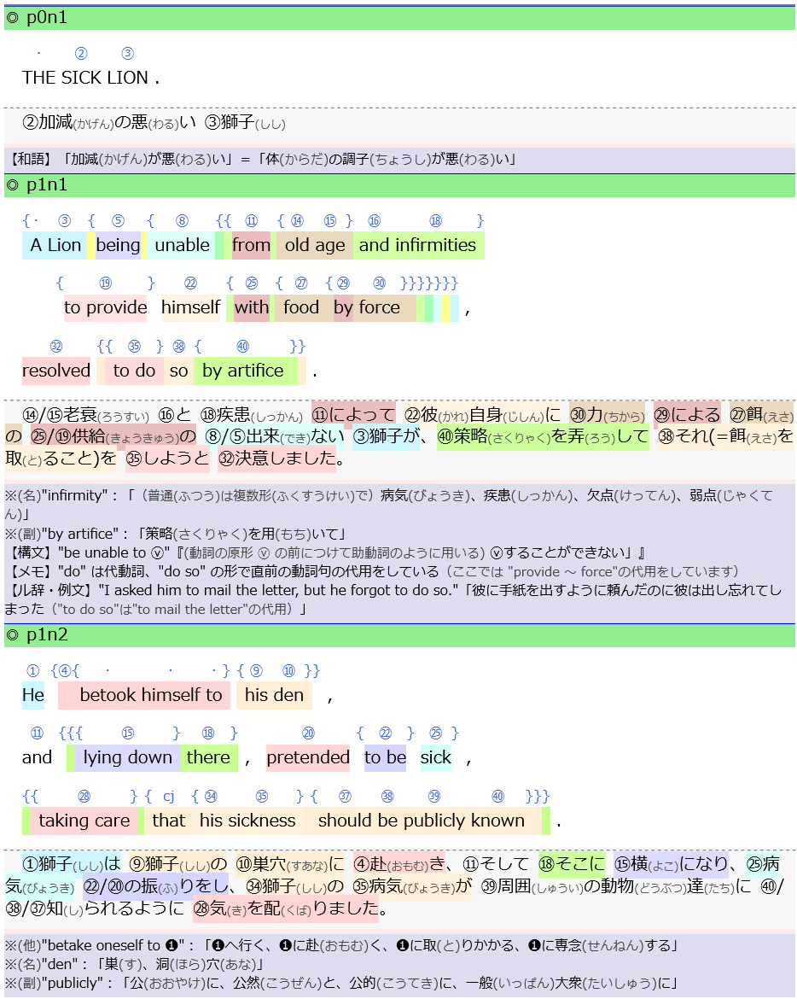
Task: Click the pink-highlighted word "from"
Action: point(251,245)
